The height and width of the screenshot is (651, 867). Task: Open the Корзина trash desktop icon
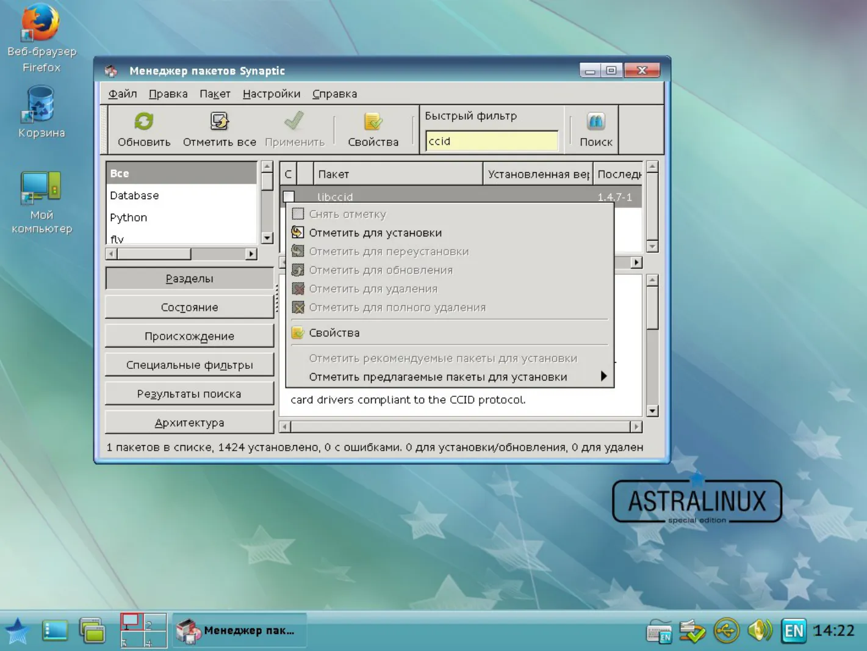coord(40,104)
